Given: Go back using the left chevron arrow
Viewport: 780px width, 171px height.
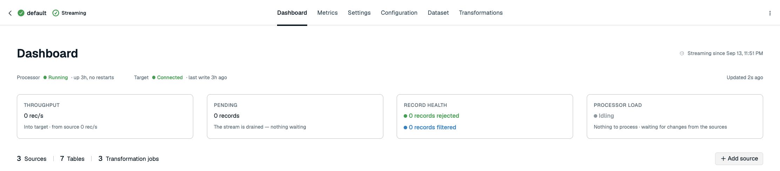Looking at the screenshot, I should (10, 13).
